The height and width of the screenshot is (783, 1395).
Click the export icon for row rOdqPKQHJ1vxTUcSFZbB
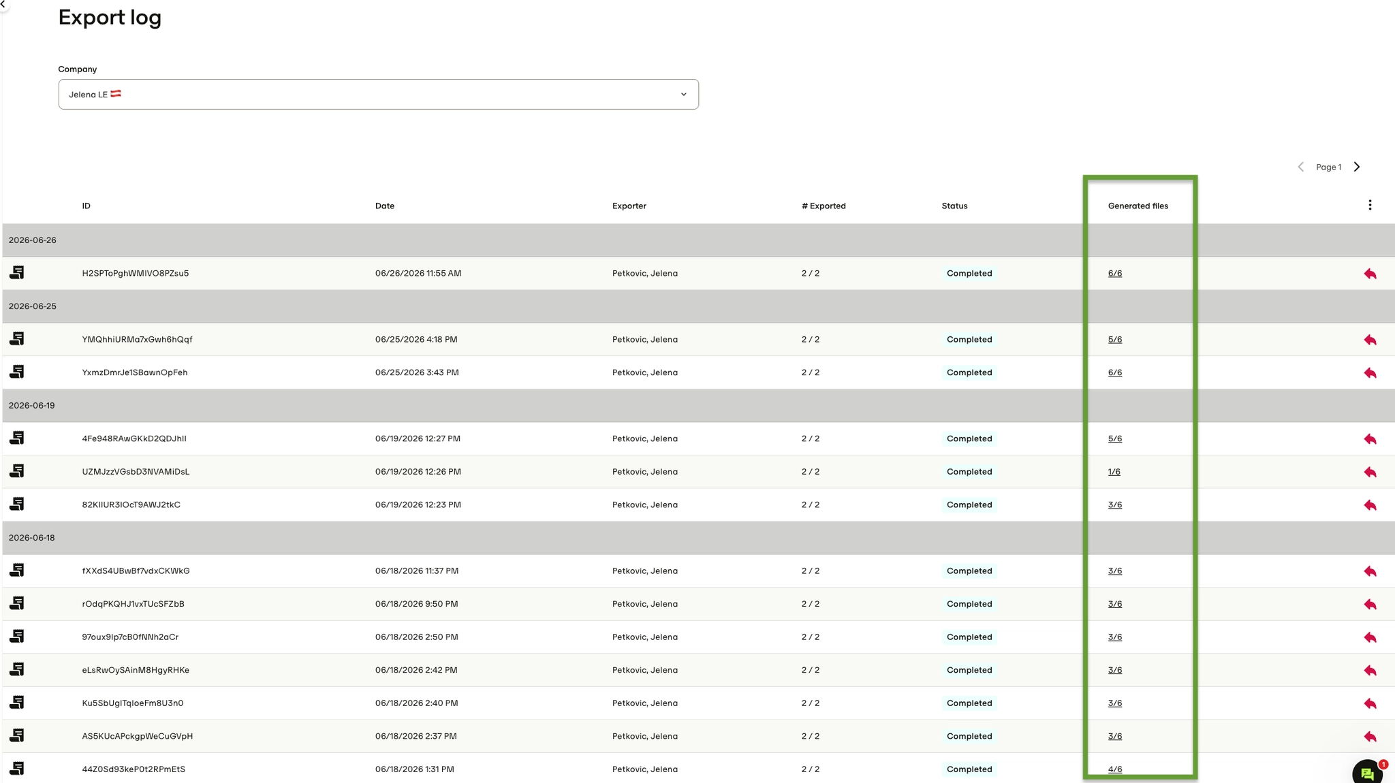click(17, 603)
